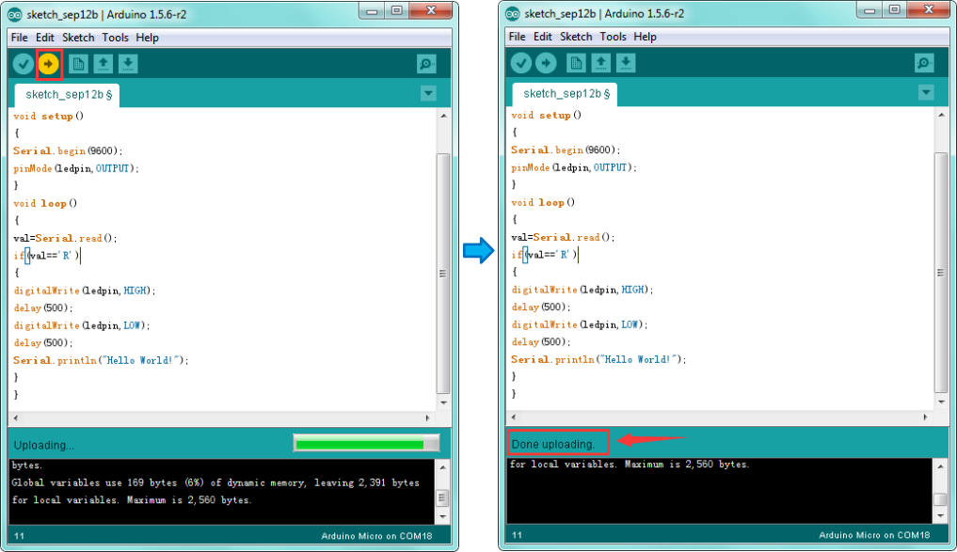
Task: Open Sketch menu in right window
Action: [x=576, y=37]
